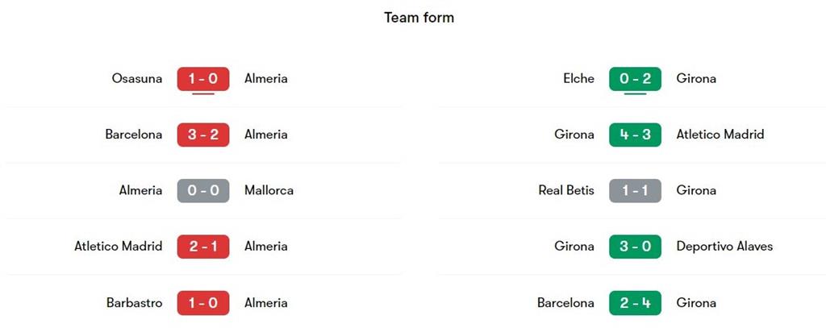The height and width of the screenshot is (328, 826).
Task: Open the Barcelona 2-4 Girona score badge
Action: click(x=635, y=303)
